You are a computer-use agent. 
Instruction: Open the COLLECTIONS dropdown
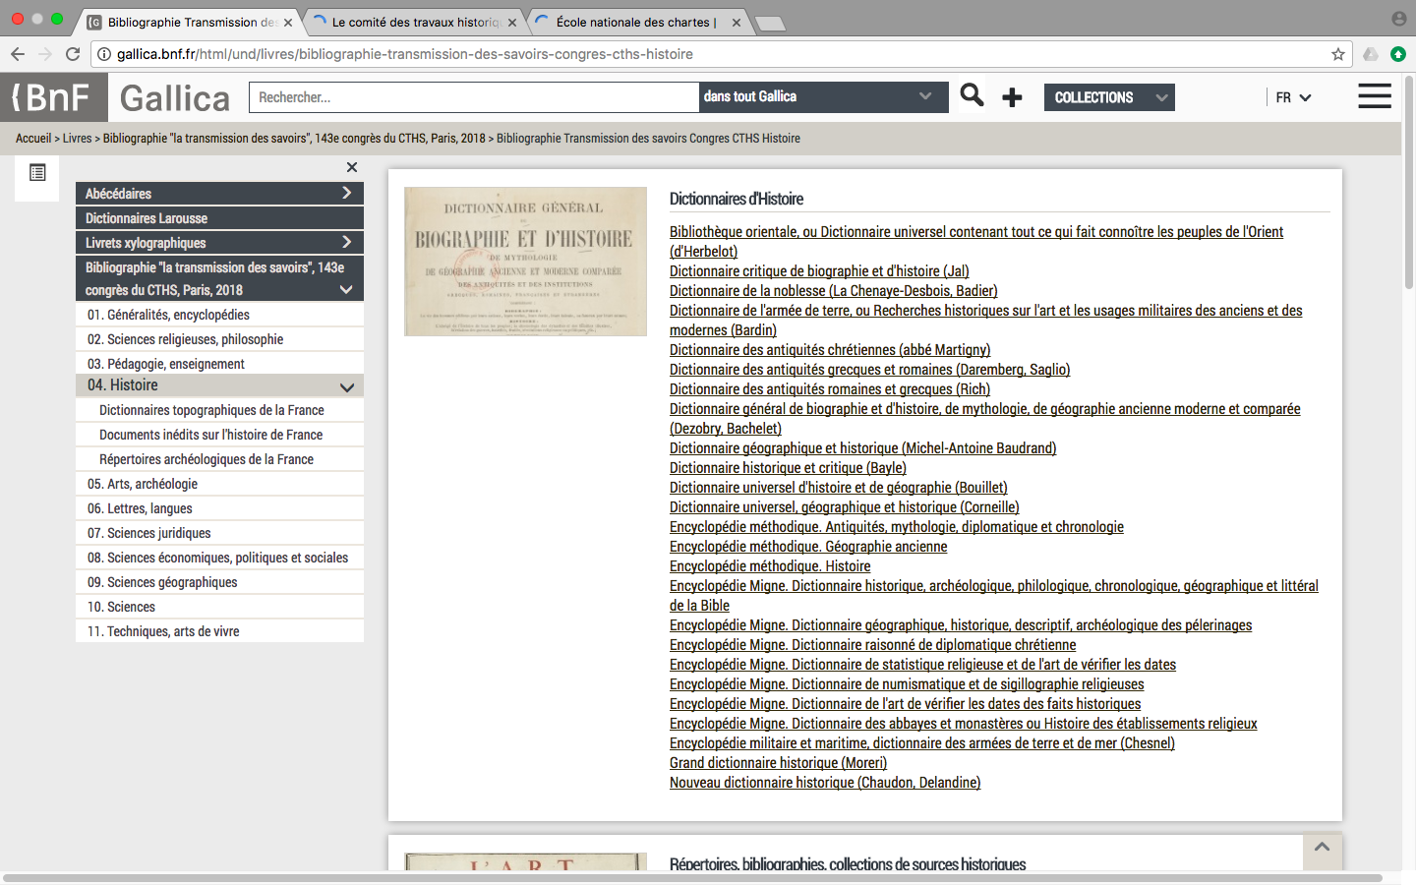(1109, 97)
